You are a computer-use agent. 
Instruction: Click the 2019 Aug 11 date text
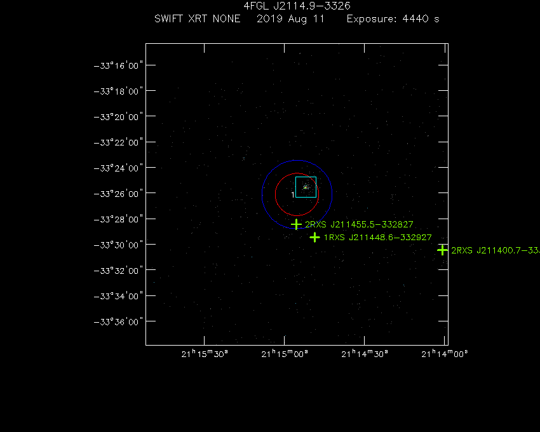(290, 19)
